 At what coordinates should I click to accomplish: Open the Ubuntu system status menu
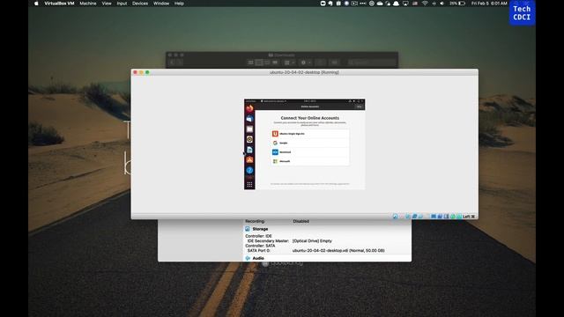coord(356,101)
